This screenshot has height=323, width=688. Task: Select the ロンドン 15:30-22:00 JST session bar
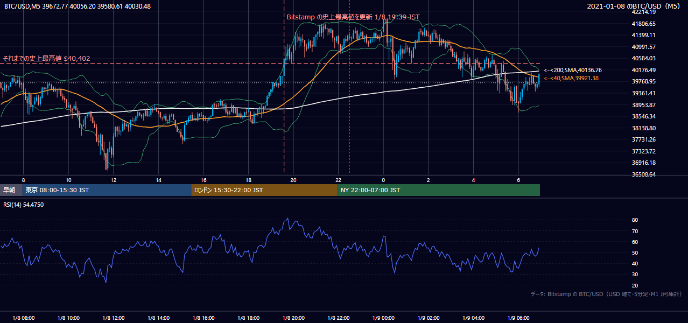264,190
